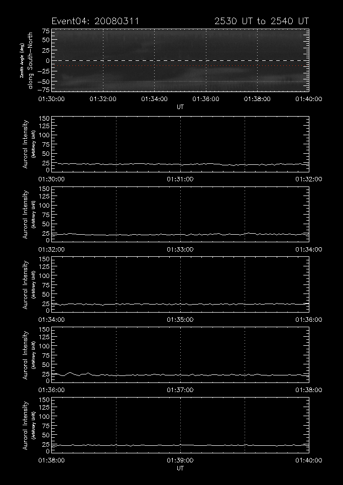Select the 'along South-North' axis label

[30, 61]
